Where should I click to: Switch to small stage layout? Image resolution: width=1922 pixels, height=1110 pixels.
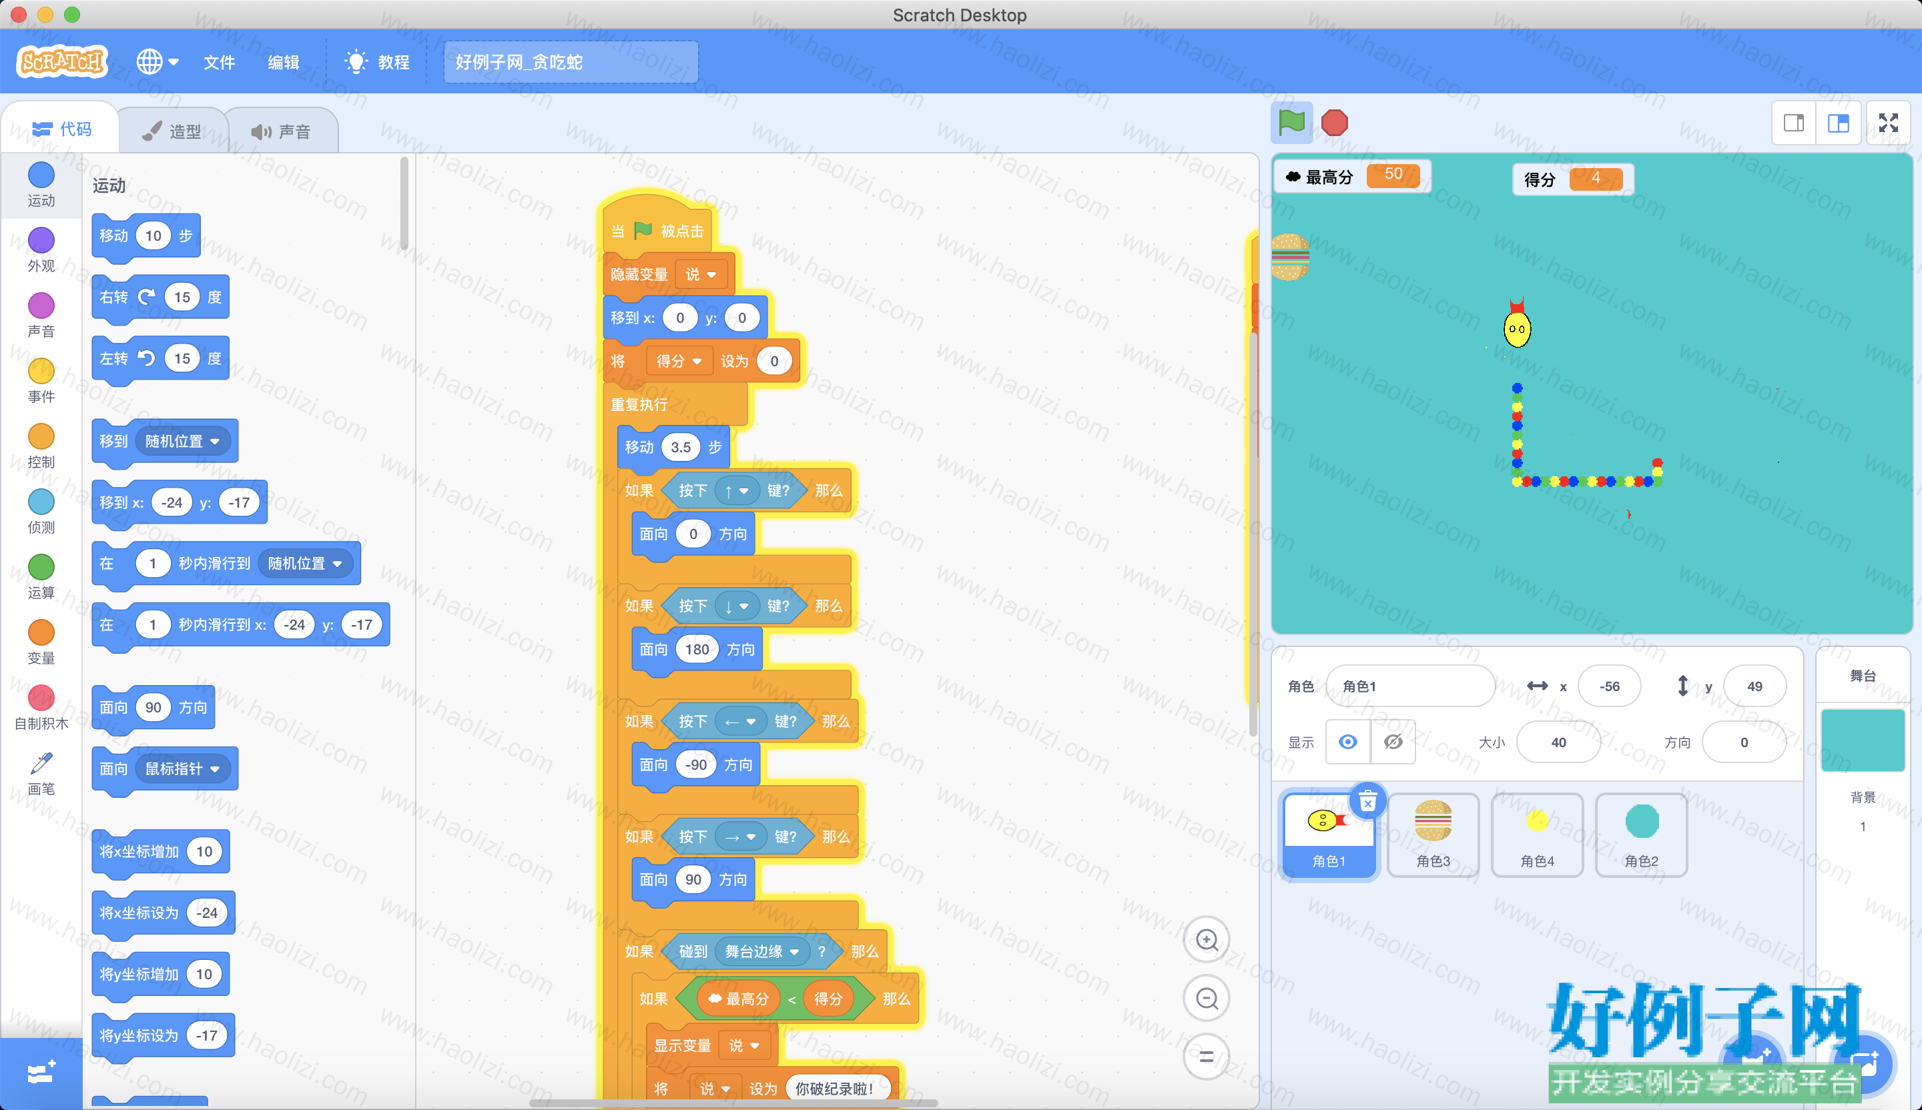(1794, 123)
